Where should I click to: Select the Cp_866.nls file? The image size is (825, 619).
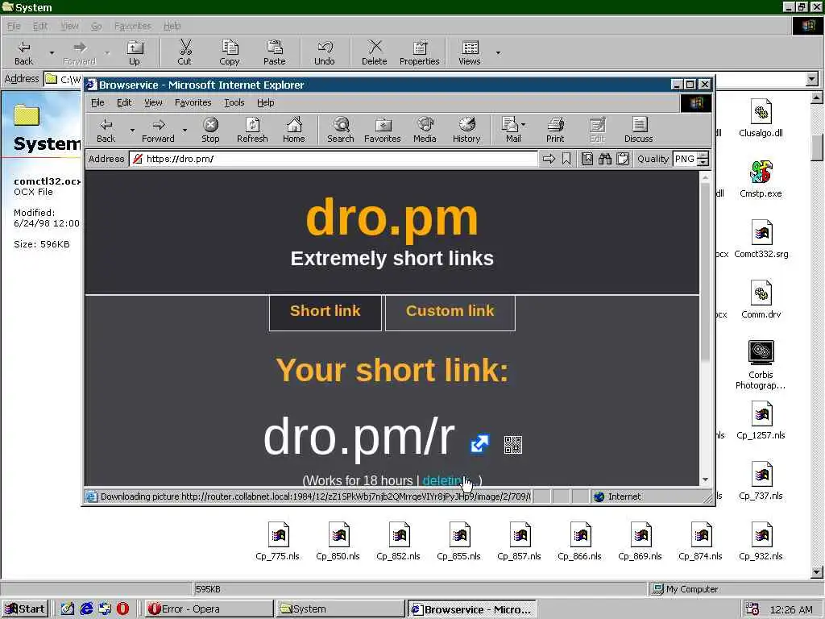click(x=580, y=542)
